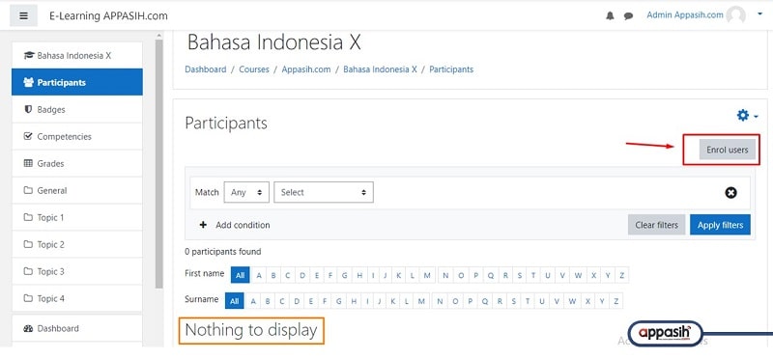Toggle the hamburger navigation drawer button
This screenshot has height=359, width=773.
23,15
